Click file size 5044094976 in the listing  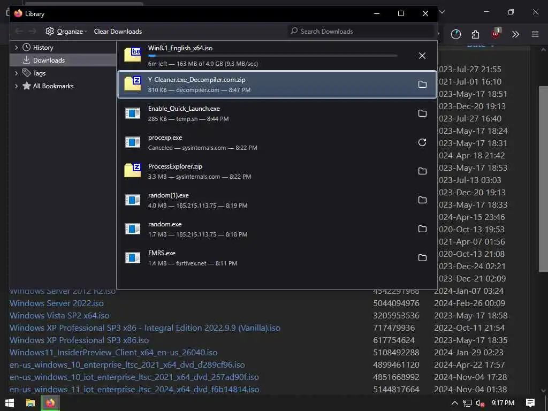tap(396, 303)
